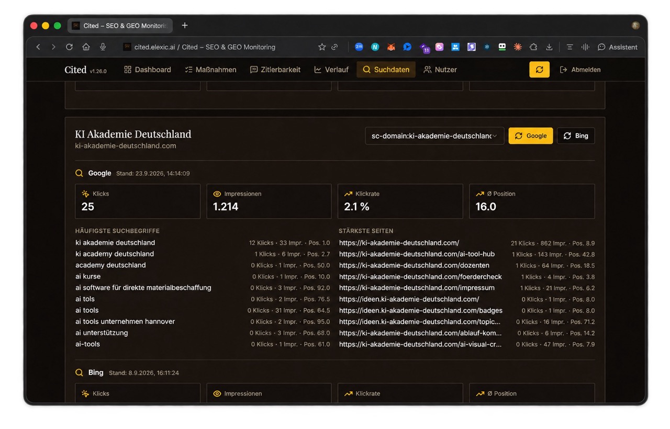
Task: Open the Verlauf section
Action: (331, 70)
